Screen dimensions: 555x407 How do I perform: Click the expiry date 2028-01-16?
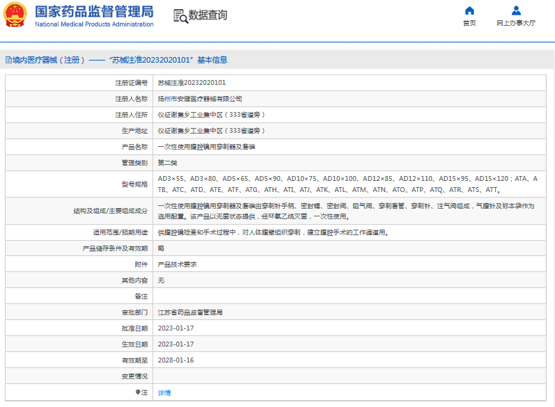tap(176, 360)
